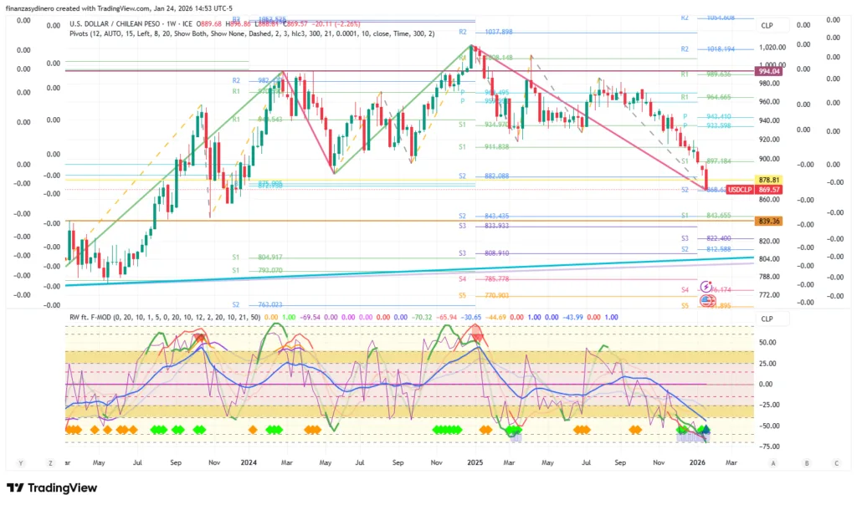
Task: Click the orange 839.36 price label
Action: click(x=768, y=221)
